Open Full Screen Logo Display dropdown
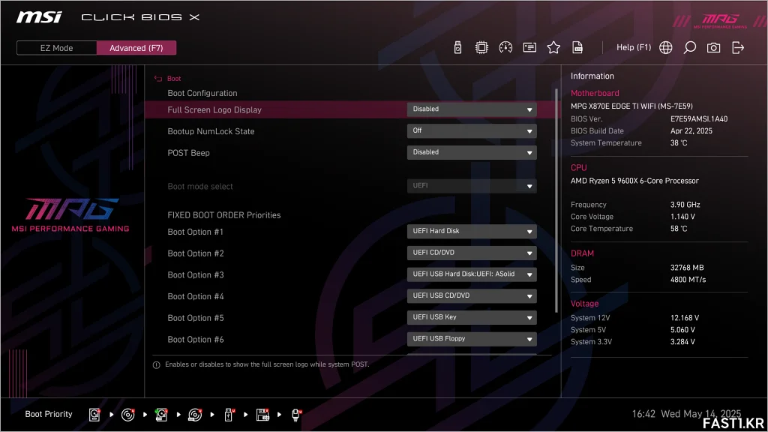Viewport: 768px width, 432px height. tap(472, 109)
